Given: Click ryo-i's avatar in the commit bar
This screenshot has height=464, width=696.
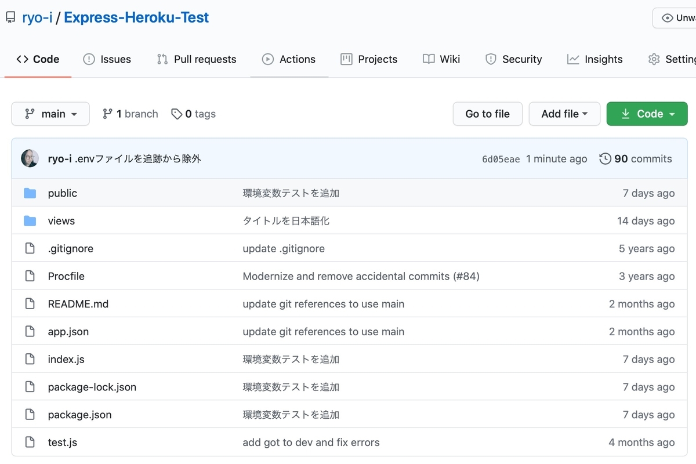Looking at the screenshot, I should click(30, 158).
